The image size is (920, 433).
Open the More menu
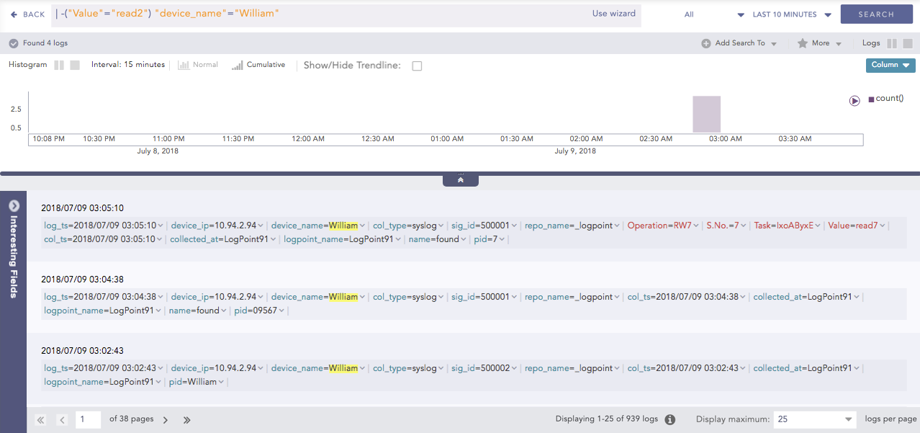click(819, 43)
